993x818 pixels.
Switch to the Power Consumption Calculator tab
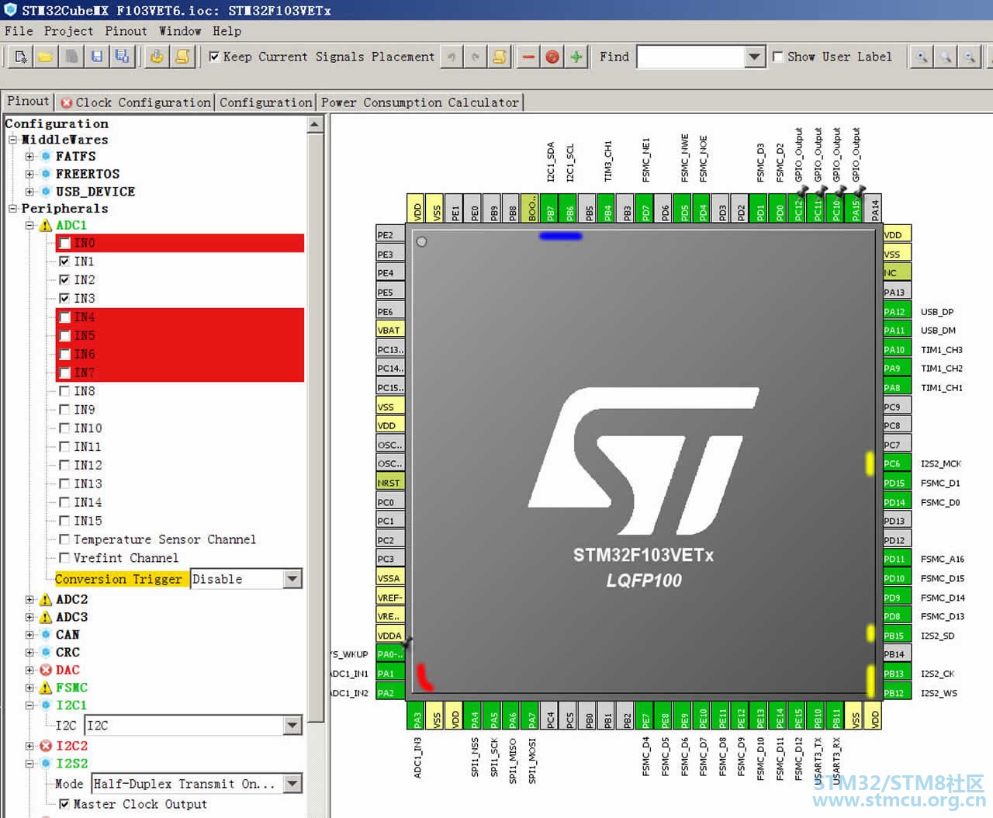420,102
